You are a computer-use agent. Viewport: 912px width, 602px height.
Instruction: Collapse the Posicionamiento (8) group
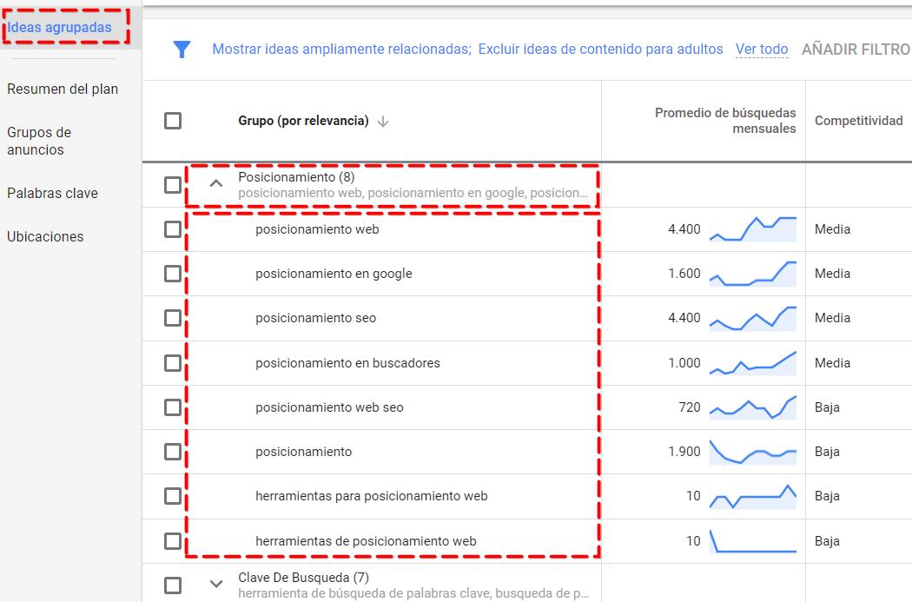217,184
